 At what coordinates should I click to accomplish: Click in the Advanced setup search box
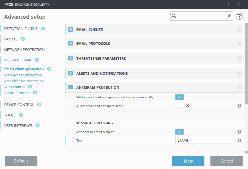pos(201,16)
